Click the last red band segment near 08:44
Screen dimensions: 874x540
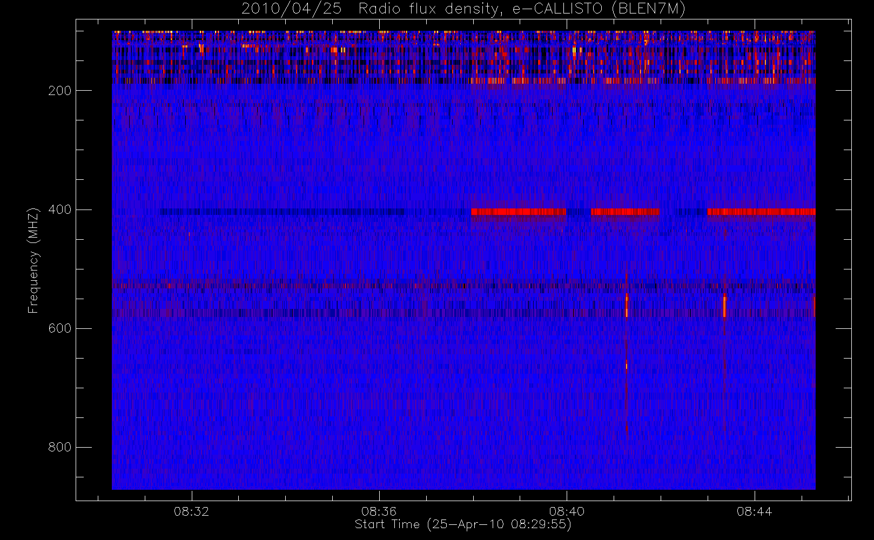(761, 212)
